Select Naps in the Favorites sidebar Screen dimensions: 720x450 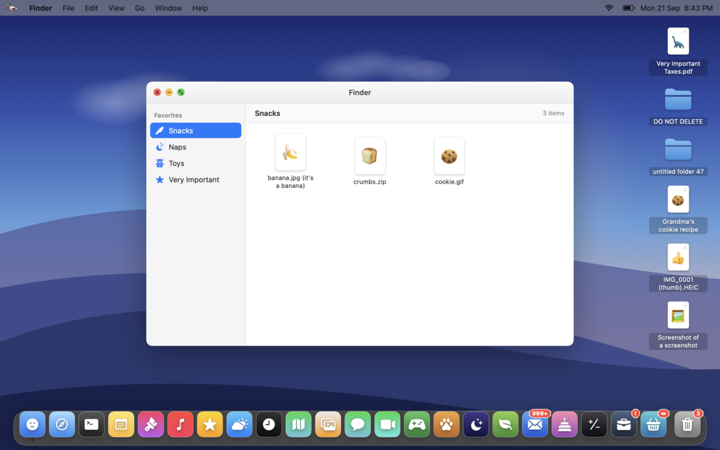tap(195, 147)
